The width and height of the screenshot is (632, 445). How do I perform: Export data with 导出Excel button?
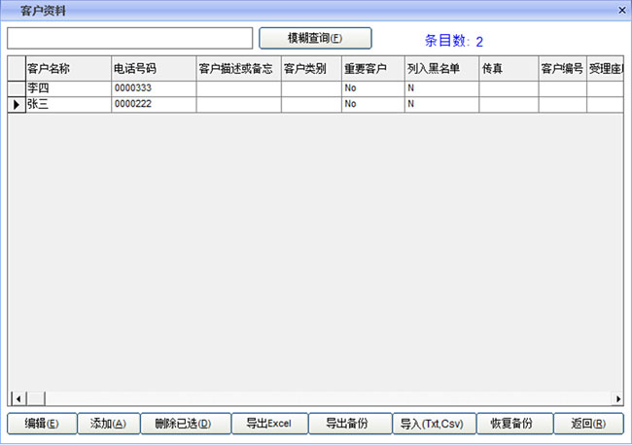point(269,424)
